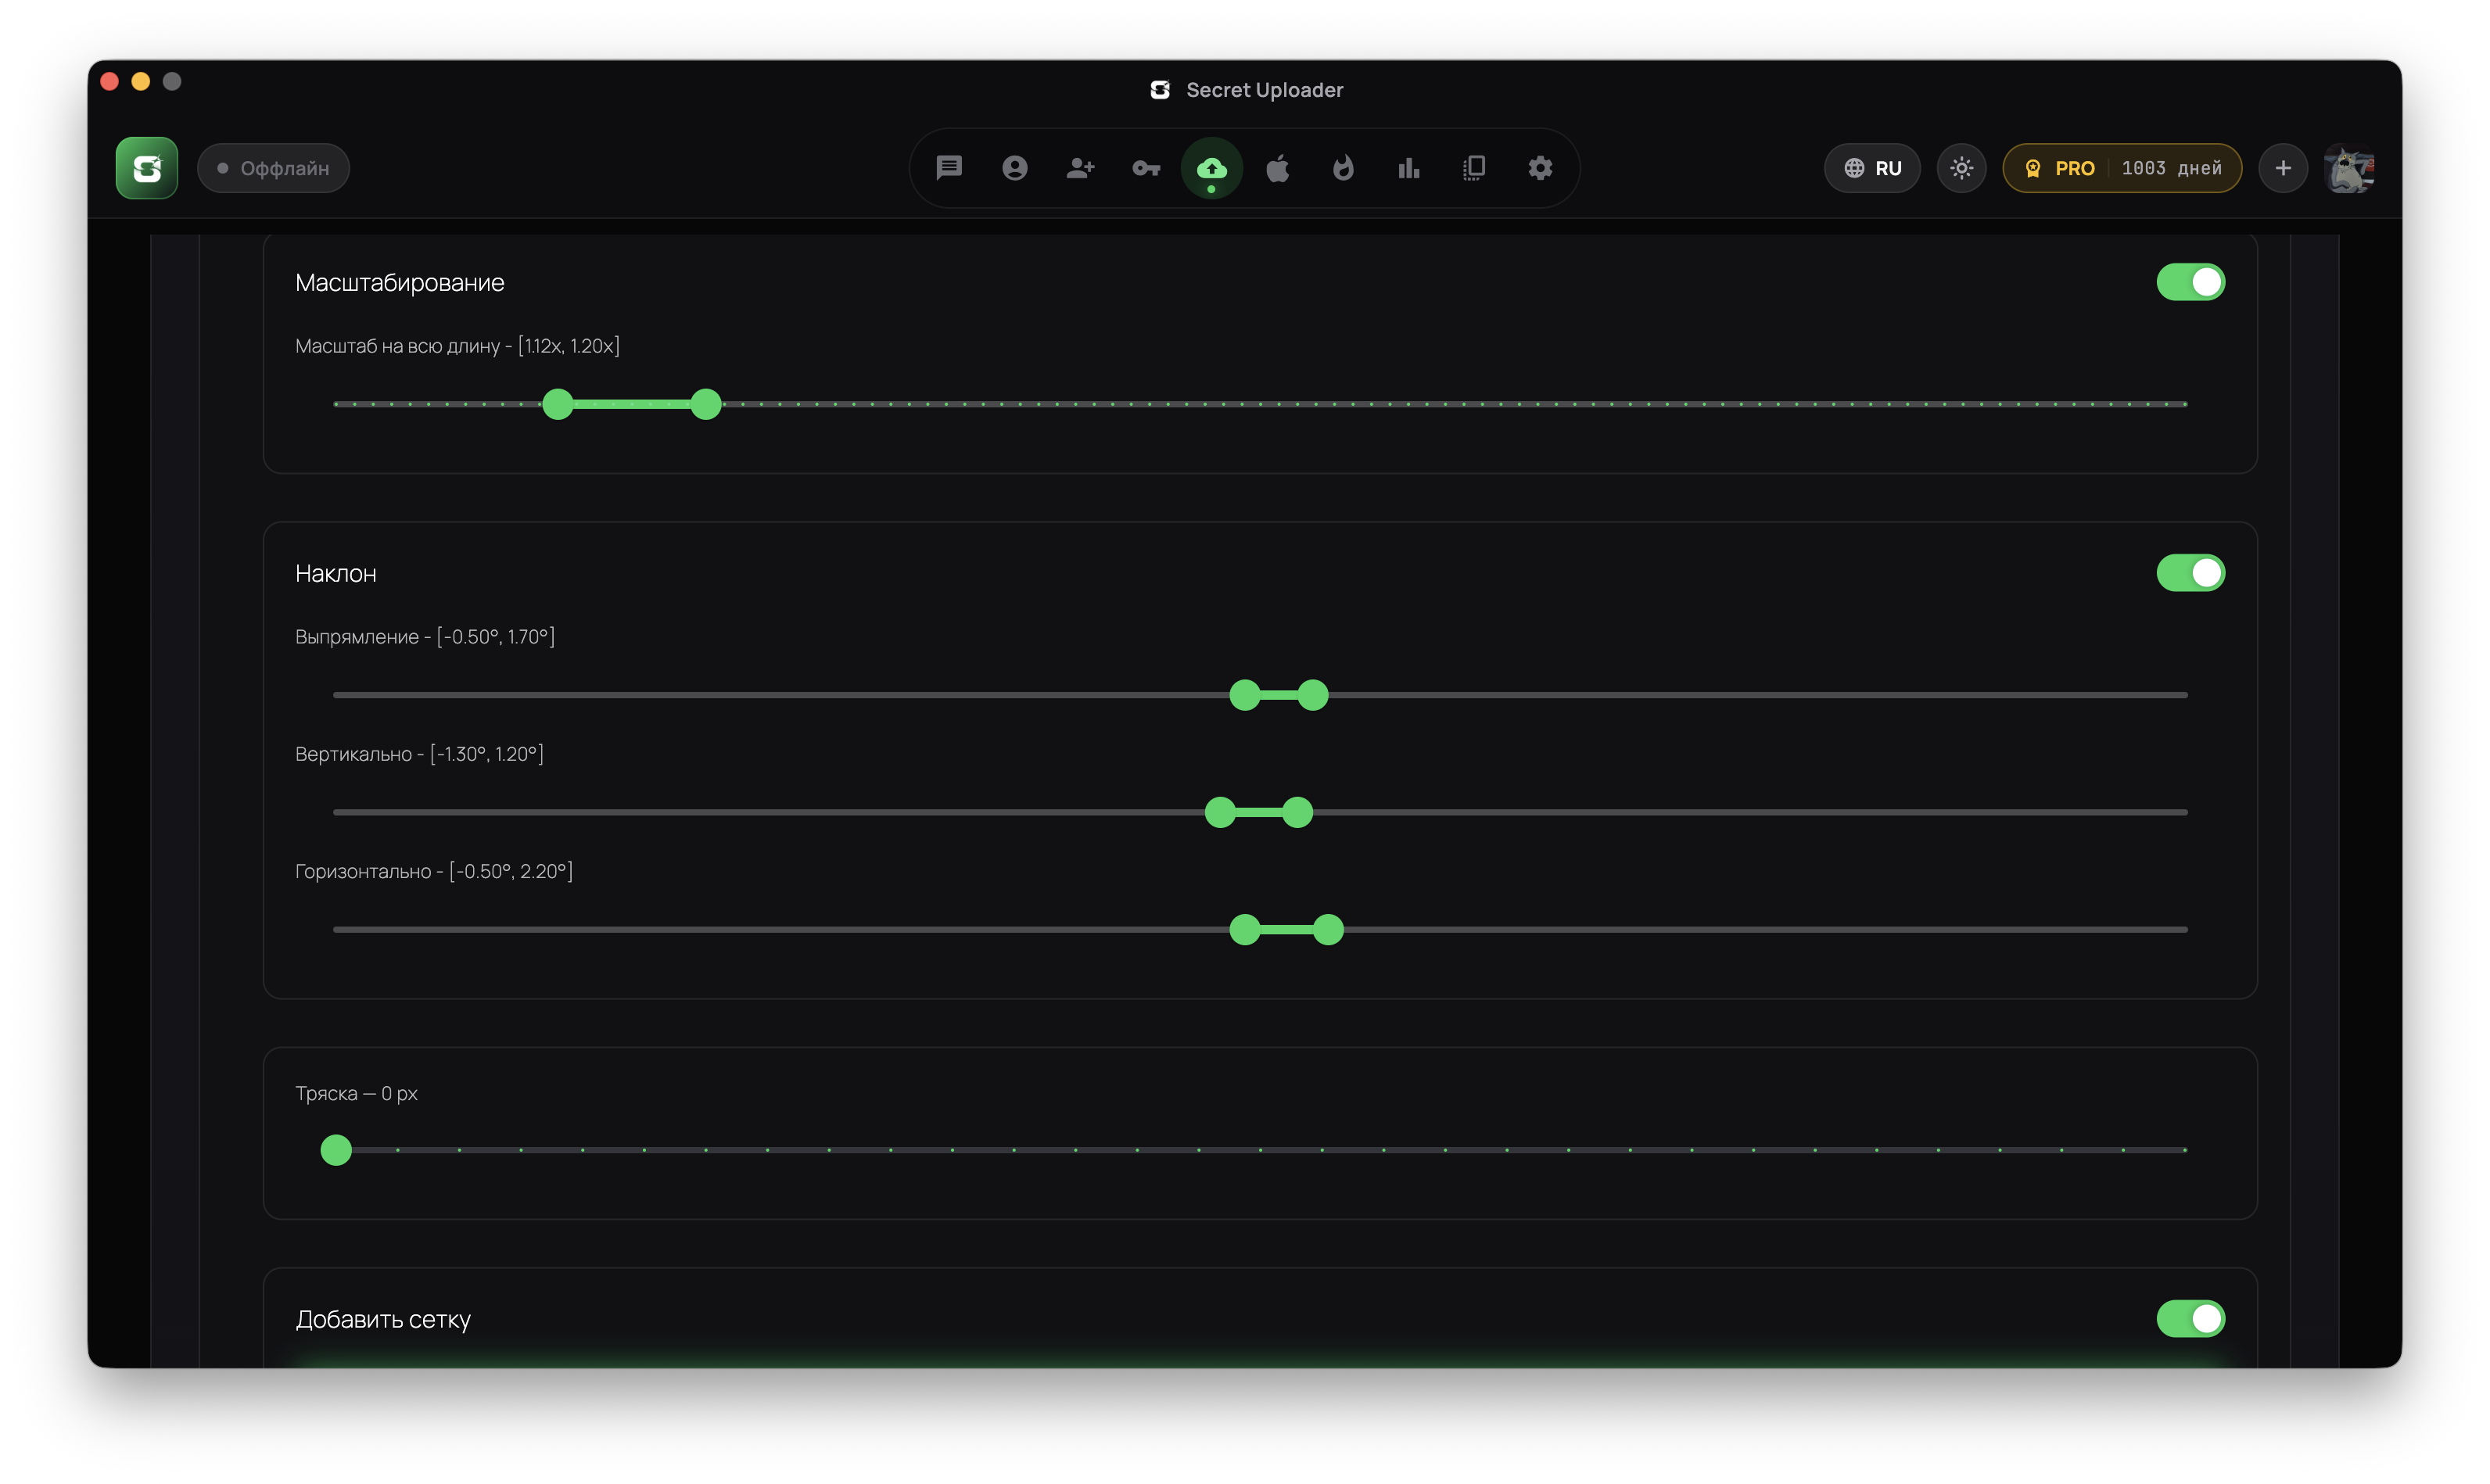
Task: Open the gear settings icon
Action: (x=1540, y=168)
